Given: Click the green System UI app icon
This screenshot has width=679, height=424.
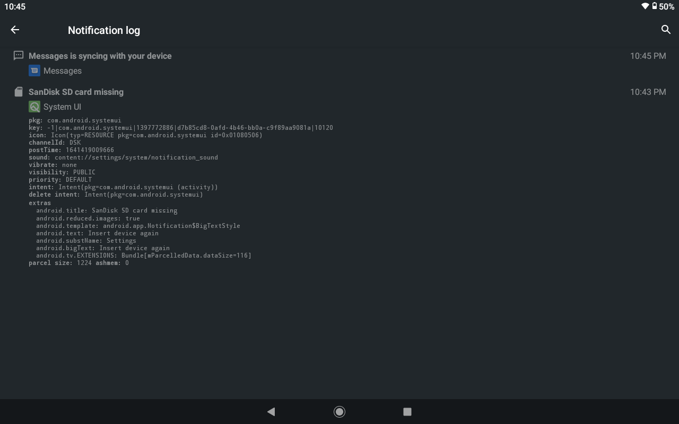Looking at the screenshot, I should click(x=34, y=107).
